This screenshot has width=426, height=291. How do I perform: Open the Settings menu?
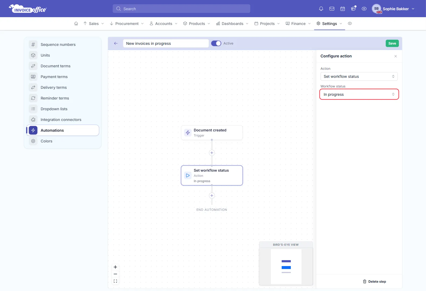(x=330, y=24)
